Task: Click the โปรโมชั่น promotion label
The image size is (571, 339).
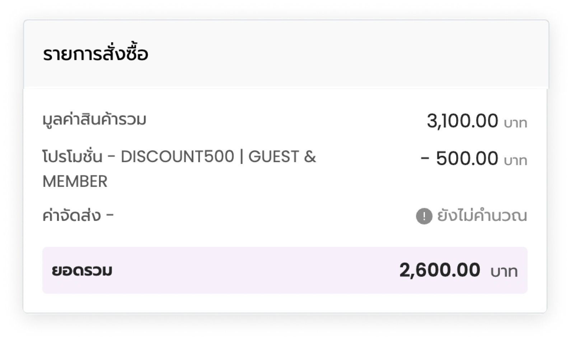Action: 72,156
